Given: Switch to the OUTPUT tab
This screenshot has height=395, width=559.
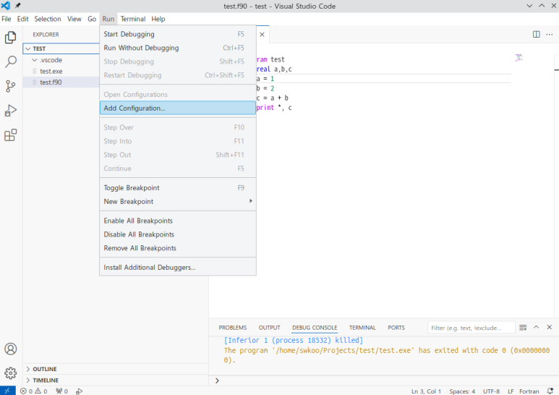Looking at the screenshot, I should (270, 328).
